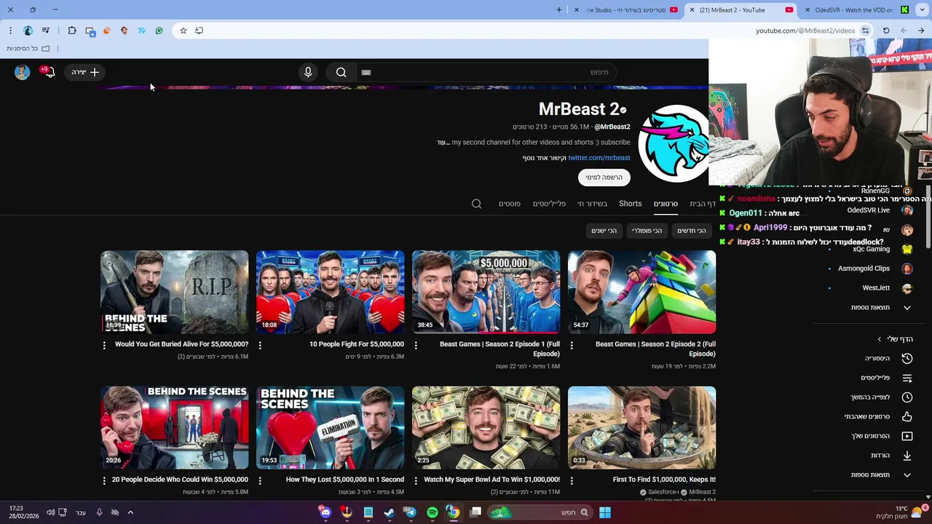The height and width of the screenshot is (524, 932).
Task: Open Chrome media control icon
Action: pyautogui.click(x=46, y=31)
